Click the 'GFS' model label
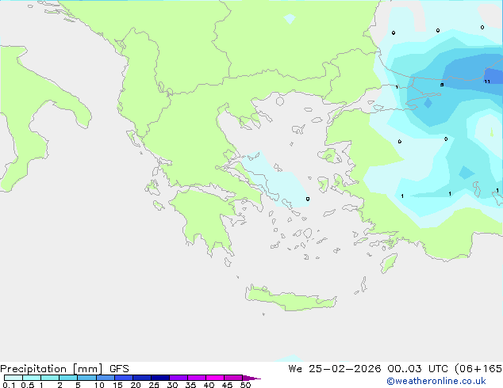Image resolution: width=503 pixels, height=388 pixels. coord(119,369)
